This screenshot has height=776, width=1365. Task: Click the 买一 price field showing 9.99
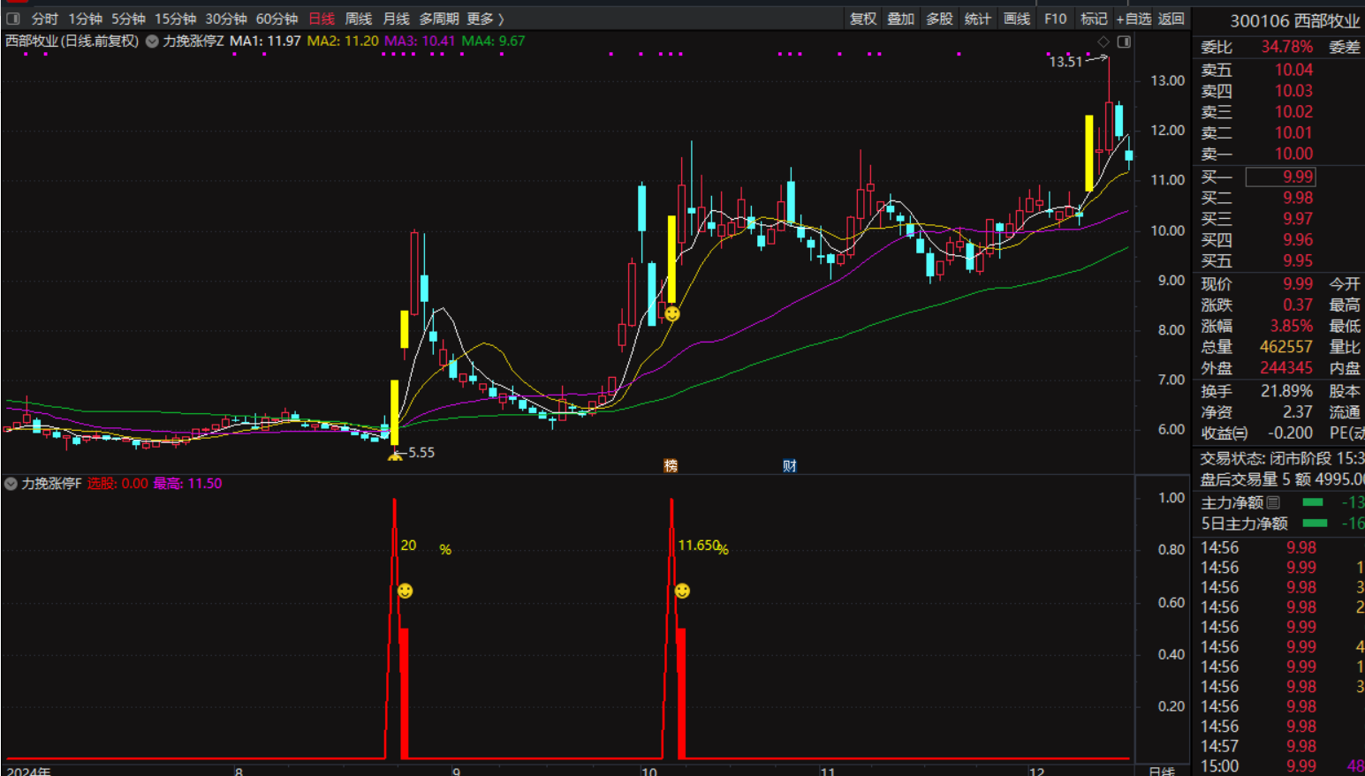(1280, 177)
